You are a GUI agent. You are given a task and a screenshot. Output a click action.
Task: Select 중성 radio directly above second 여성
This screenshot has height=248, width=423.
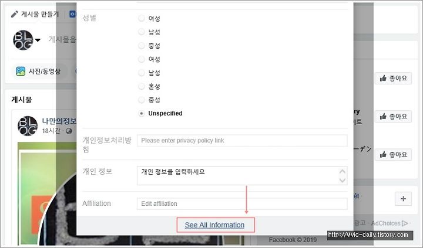click(142, 46)
